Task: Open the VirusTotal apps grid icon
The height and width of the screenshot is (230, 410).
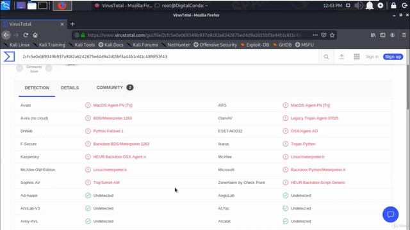Action: [357, 57]
